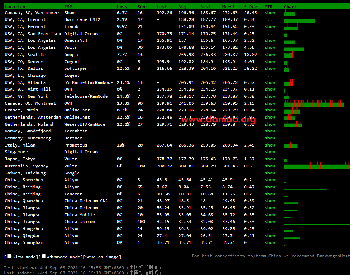This screenshot has height=275, width=350.
Task: Select 'China, Hangzhou' location text
Action: [24, 229]
